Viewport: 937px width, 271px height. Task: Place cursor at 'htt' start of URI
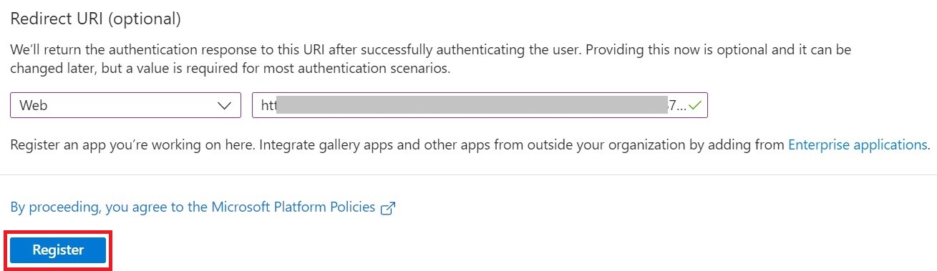tap(268, 106)
